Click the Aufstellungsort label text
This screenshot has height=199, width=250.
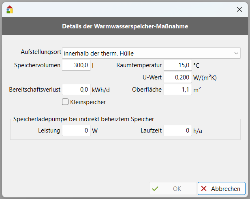[41, 52]
